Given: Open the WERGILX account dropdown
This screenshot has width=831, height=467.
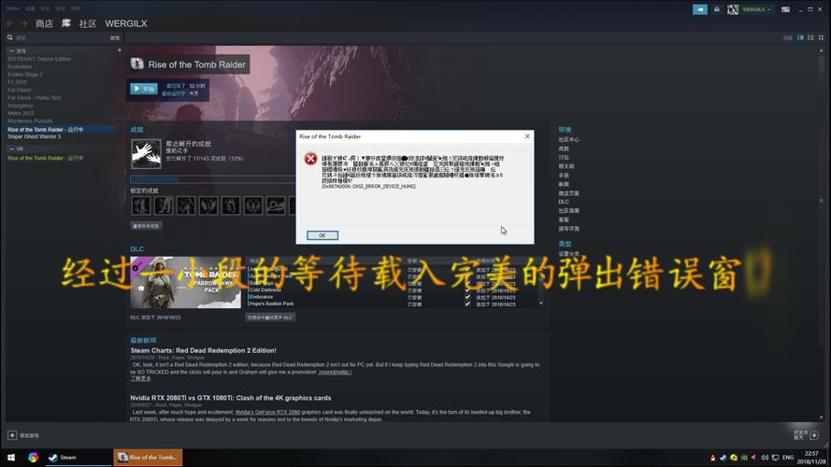Looking at the screenshot, I should click(x=756, y=9).
